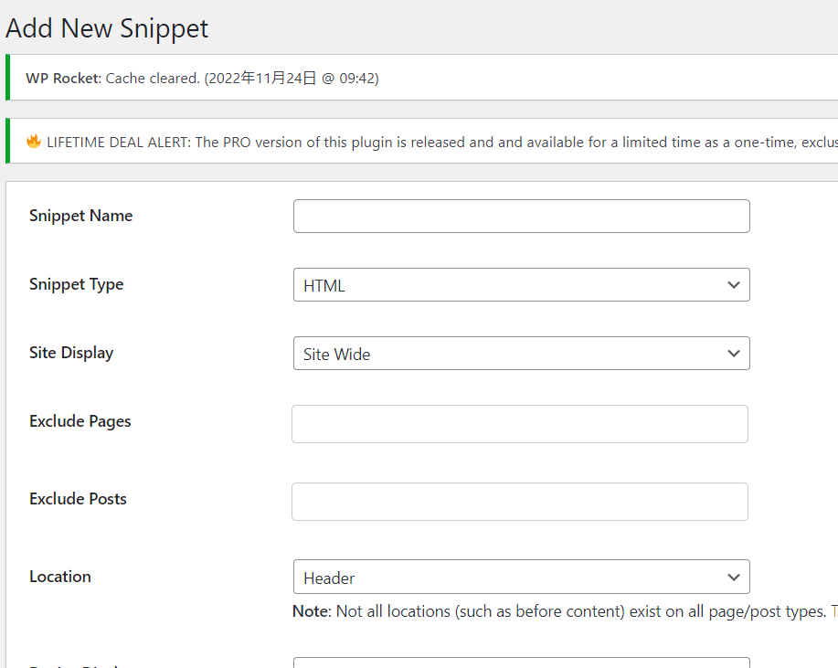Click the Add New Snippet heading
Screen dimensions: 838x668
coord(107,28)
